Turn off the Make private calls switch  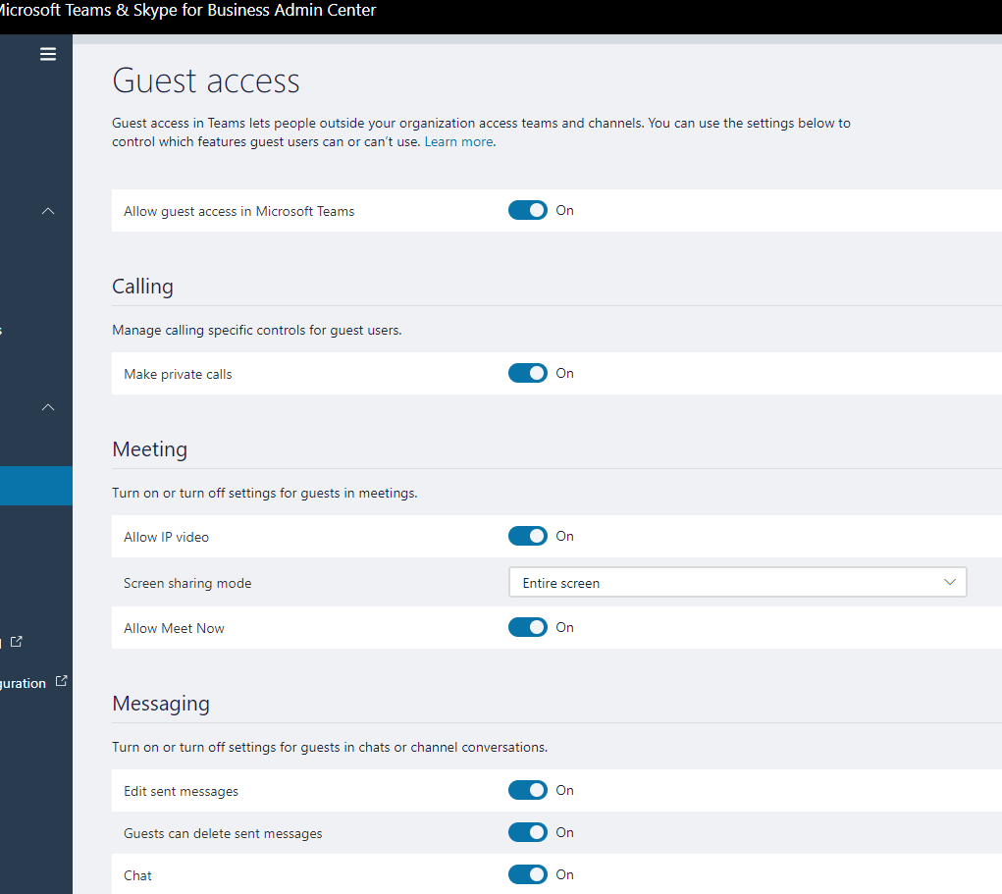point(528,373)
